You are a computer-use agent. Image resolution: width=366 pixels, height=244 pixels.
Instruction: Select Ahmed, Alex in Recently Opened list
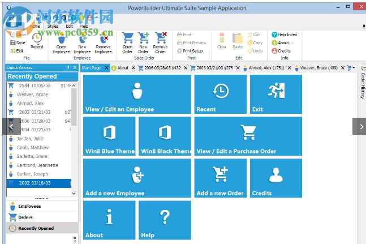point(38,104)
